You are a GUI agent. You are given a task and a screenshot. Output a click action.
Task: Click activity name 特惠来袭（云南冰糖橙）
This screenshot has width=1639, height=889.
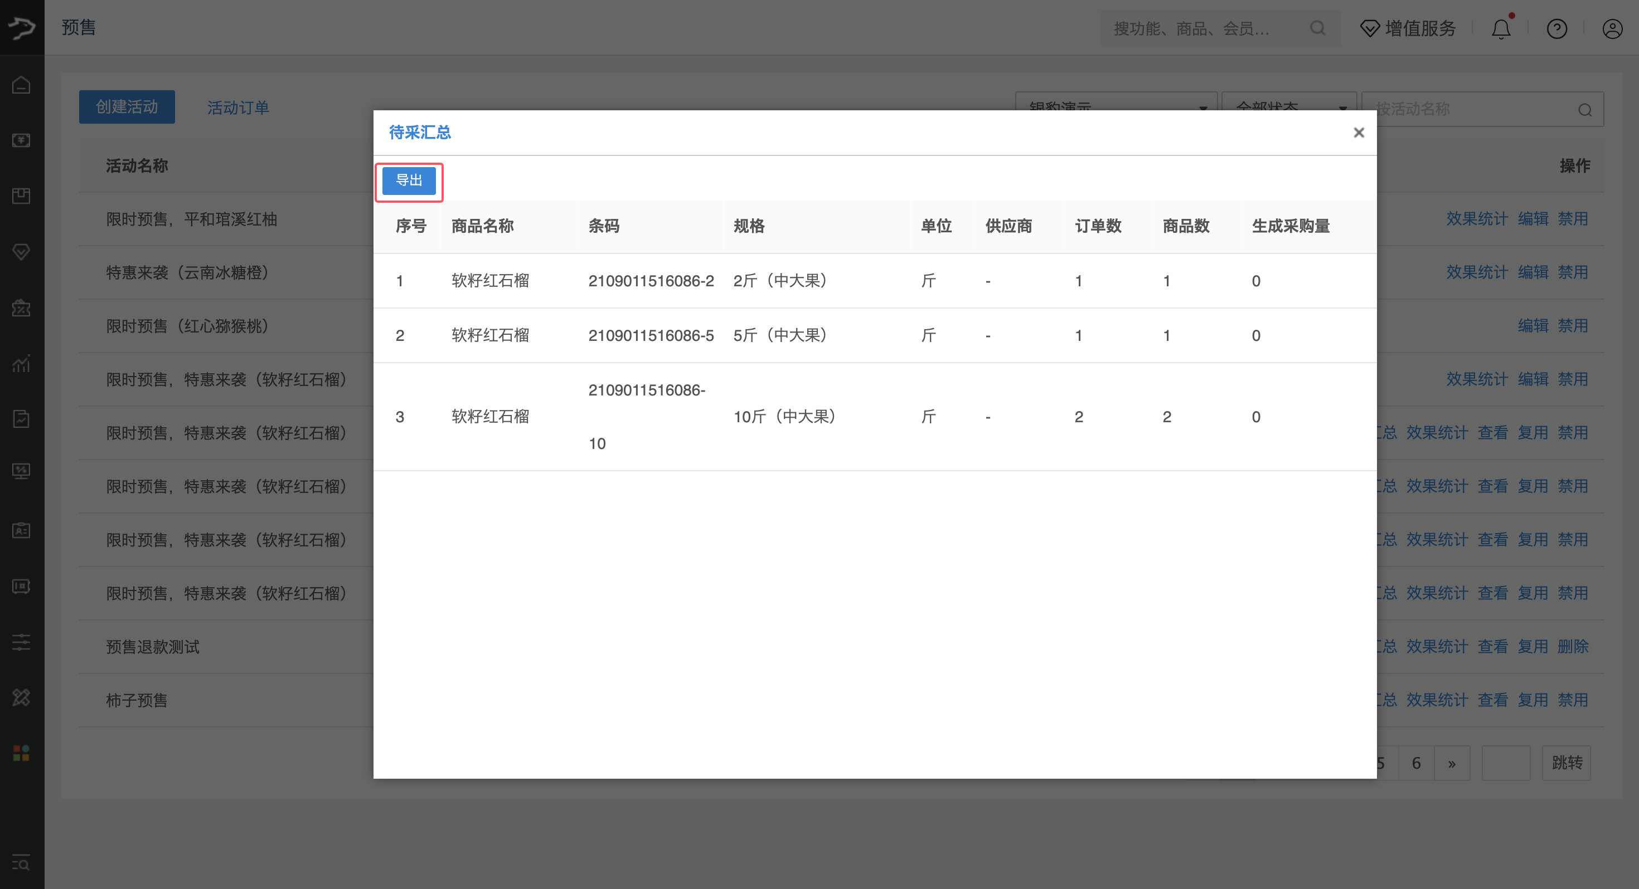pyautogui.click(x=187, y=273)
